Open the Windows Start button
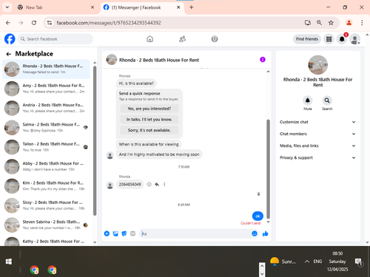The width and height of the screenshot is (370, 277). point(9,261)
